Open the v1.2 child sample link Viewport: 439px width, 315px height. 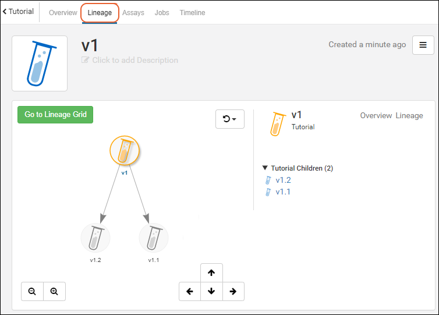283,180
